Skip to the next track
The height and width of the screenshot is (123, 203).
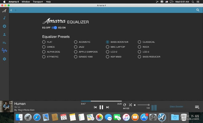[x=107, y=107]
